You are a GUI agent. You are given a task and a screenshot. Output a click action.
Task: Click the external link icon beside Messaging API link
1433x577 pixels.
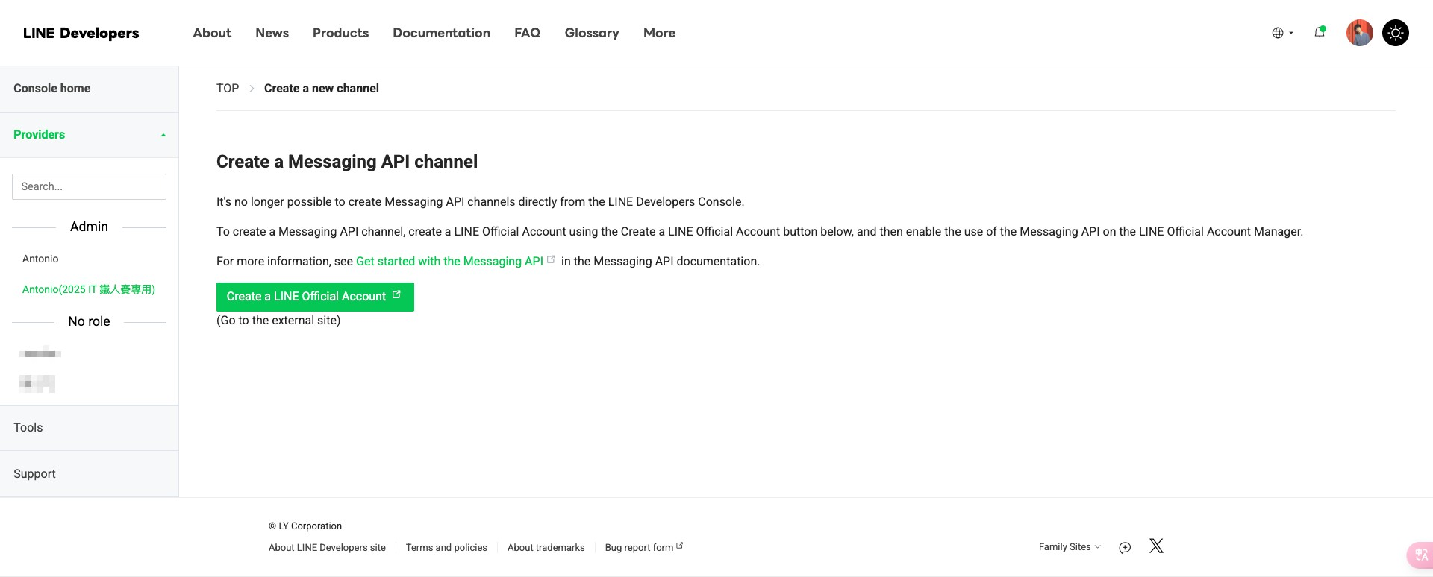tap(551, 259)
